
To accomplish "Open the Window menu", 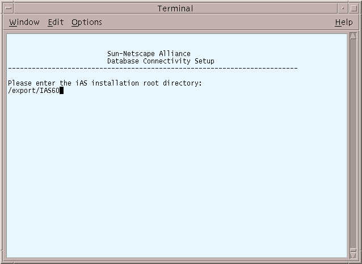I will coord(24,22).
